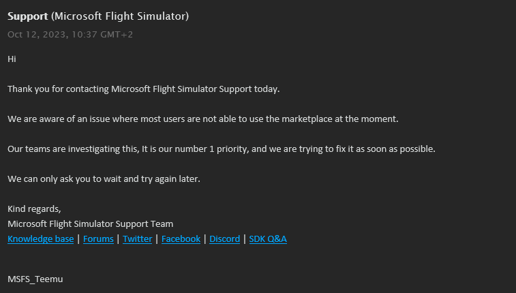516x293 pixels.
Task: Click the 'Hi' greeting line
Action: pos(12,59)
